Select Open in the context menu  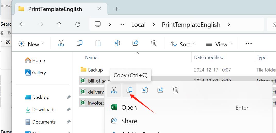[129, 108]
